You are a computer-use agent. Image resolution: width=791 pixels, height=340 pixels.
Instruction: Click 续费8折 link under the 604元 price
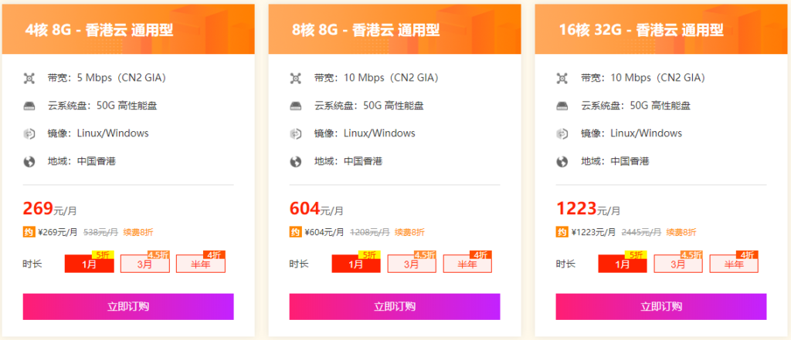pyautogui.click(x=409, y=232)
